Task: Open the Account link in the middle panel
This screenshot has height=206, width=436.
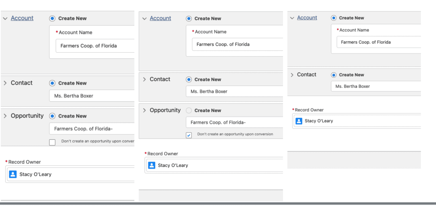Action: point(160,18)
